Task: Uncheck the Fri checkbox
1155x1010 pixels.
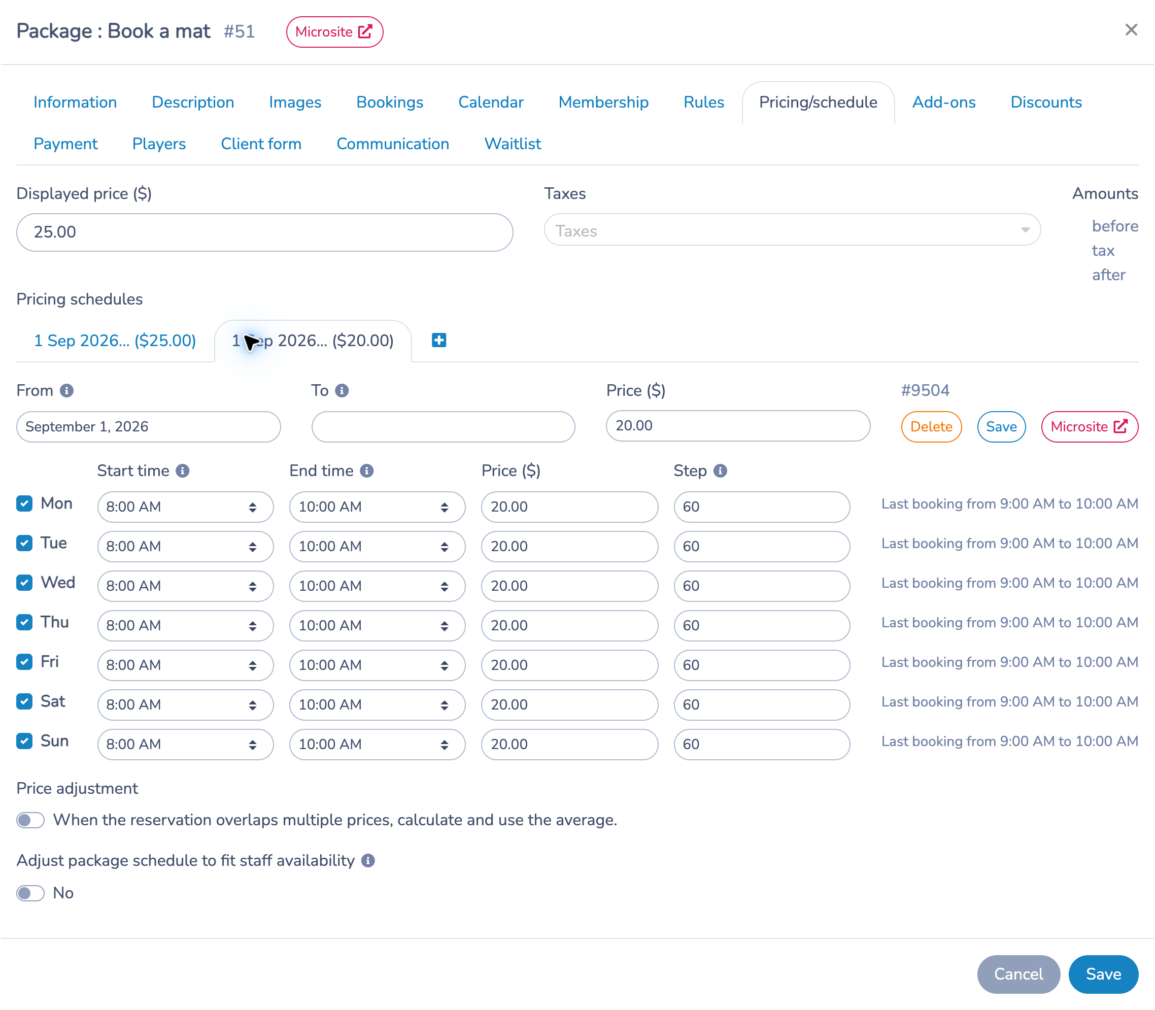Action: [x=24, y=662]
